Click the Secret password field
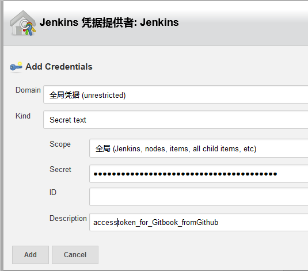The height and width of the screenshot is (271, 308). 199,174
